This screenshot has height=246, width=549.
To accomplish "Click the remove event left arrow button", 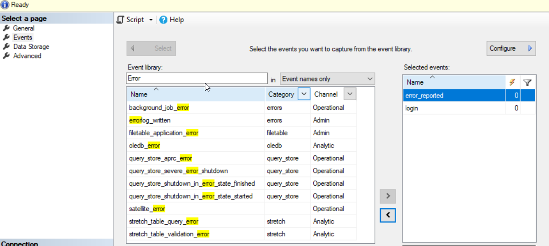I will pyautogui.click(x=388, y=215).
